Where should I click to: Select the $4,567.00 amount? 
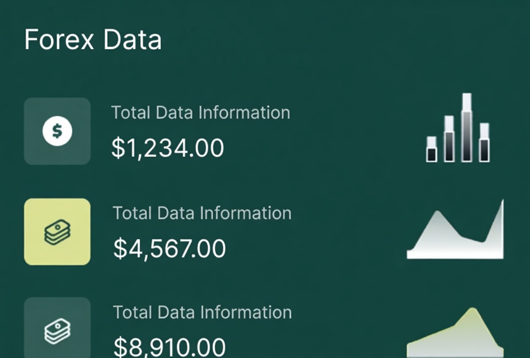169,249
